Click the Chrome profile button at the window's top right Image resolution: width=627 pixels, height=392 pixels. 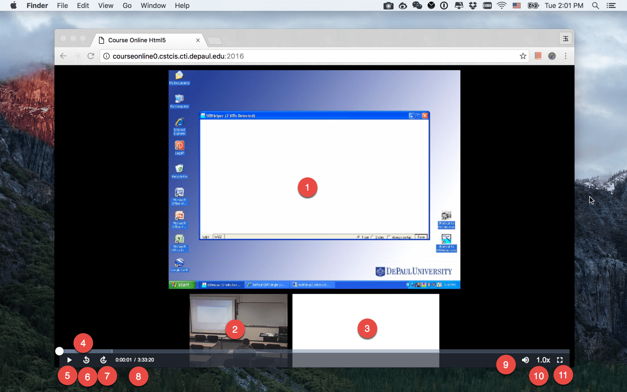click(x=565, y=39)
